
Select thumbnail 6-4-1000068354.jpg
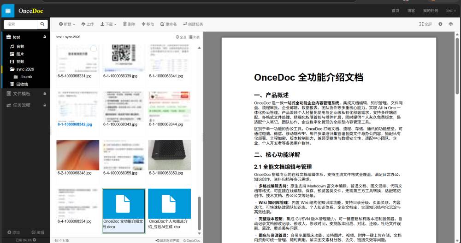78,203
